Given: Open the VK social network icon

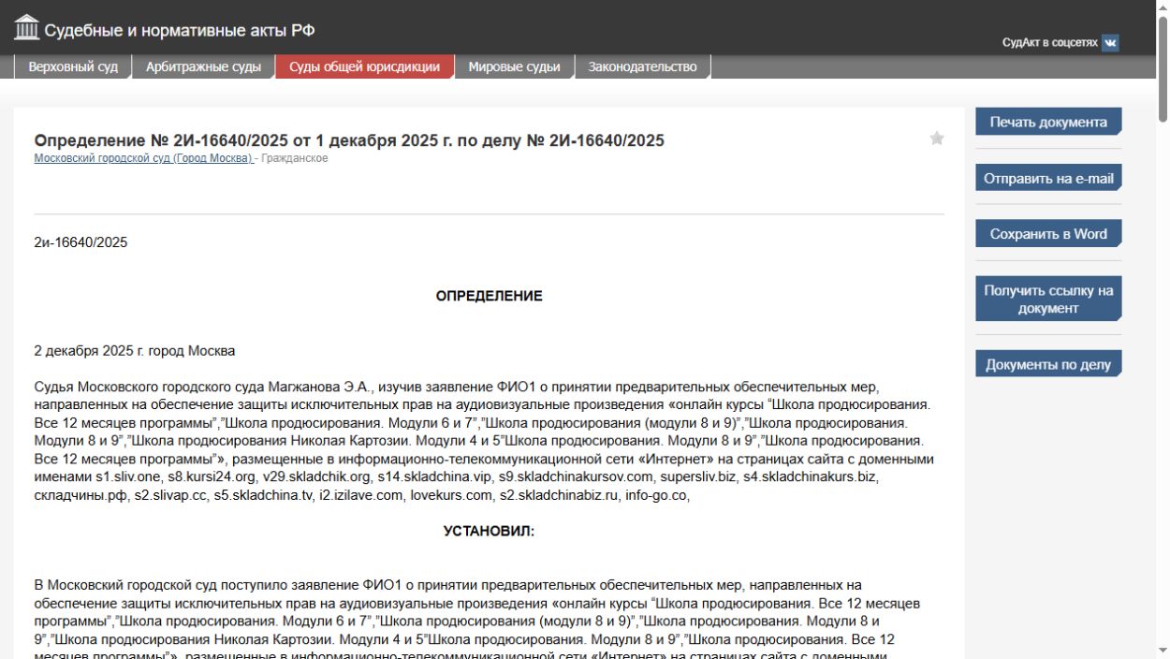Looking at the screenshot, I should click(x=1110, y=42).
